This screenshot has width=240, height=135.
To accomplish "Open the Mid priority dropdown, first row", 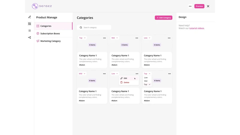I will (x=115, y=38).
